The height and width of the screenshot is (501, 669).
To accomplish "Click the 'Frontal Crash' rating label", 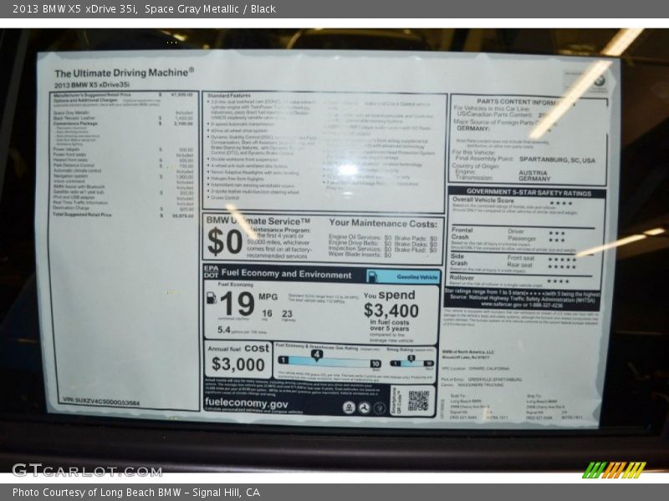I will click(462, 234).
